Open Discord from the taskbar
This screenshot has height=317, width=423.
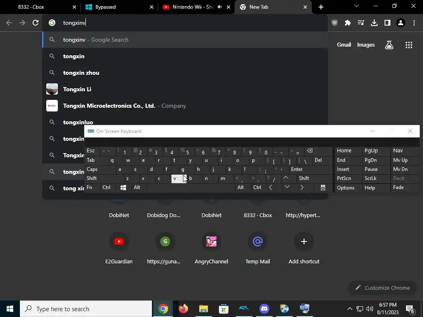[x=264, y=309]
